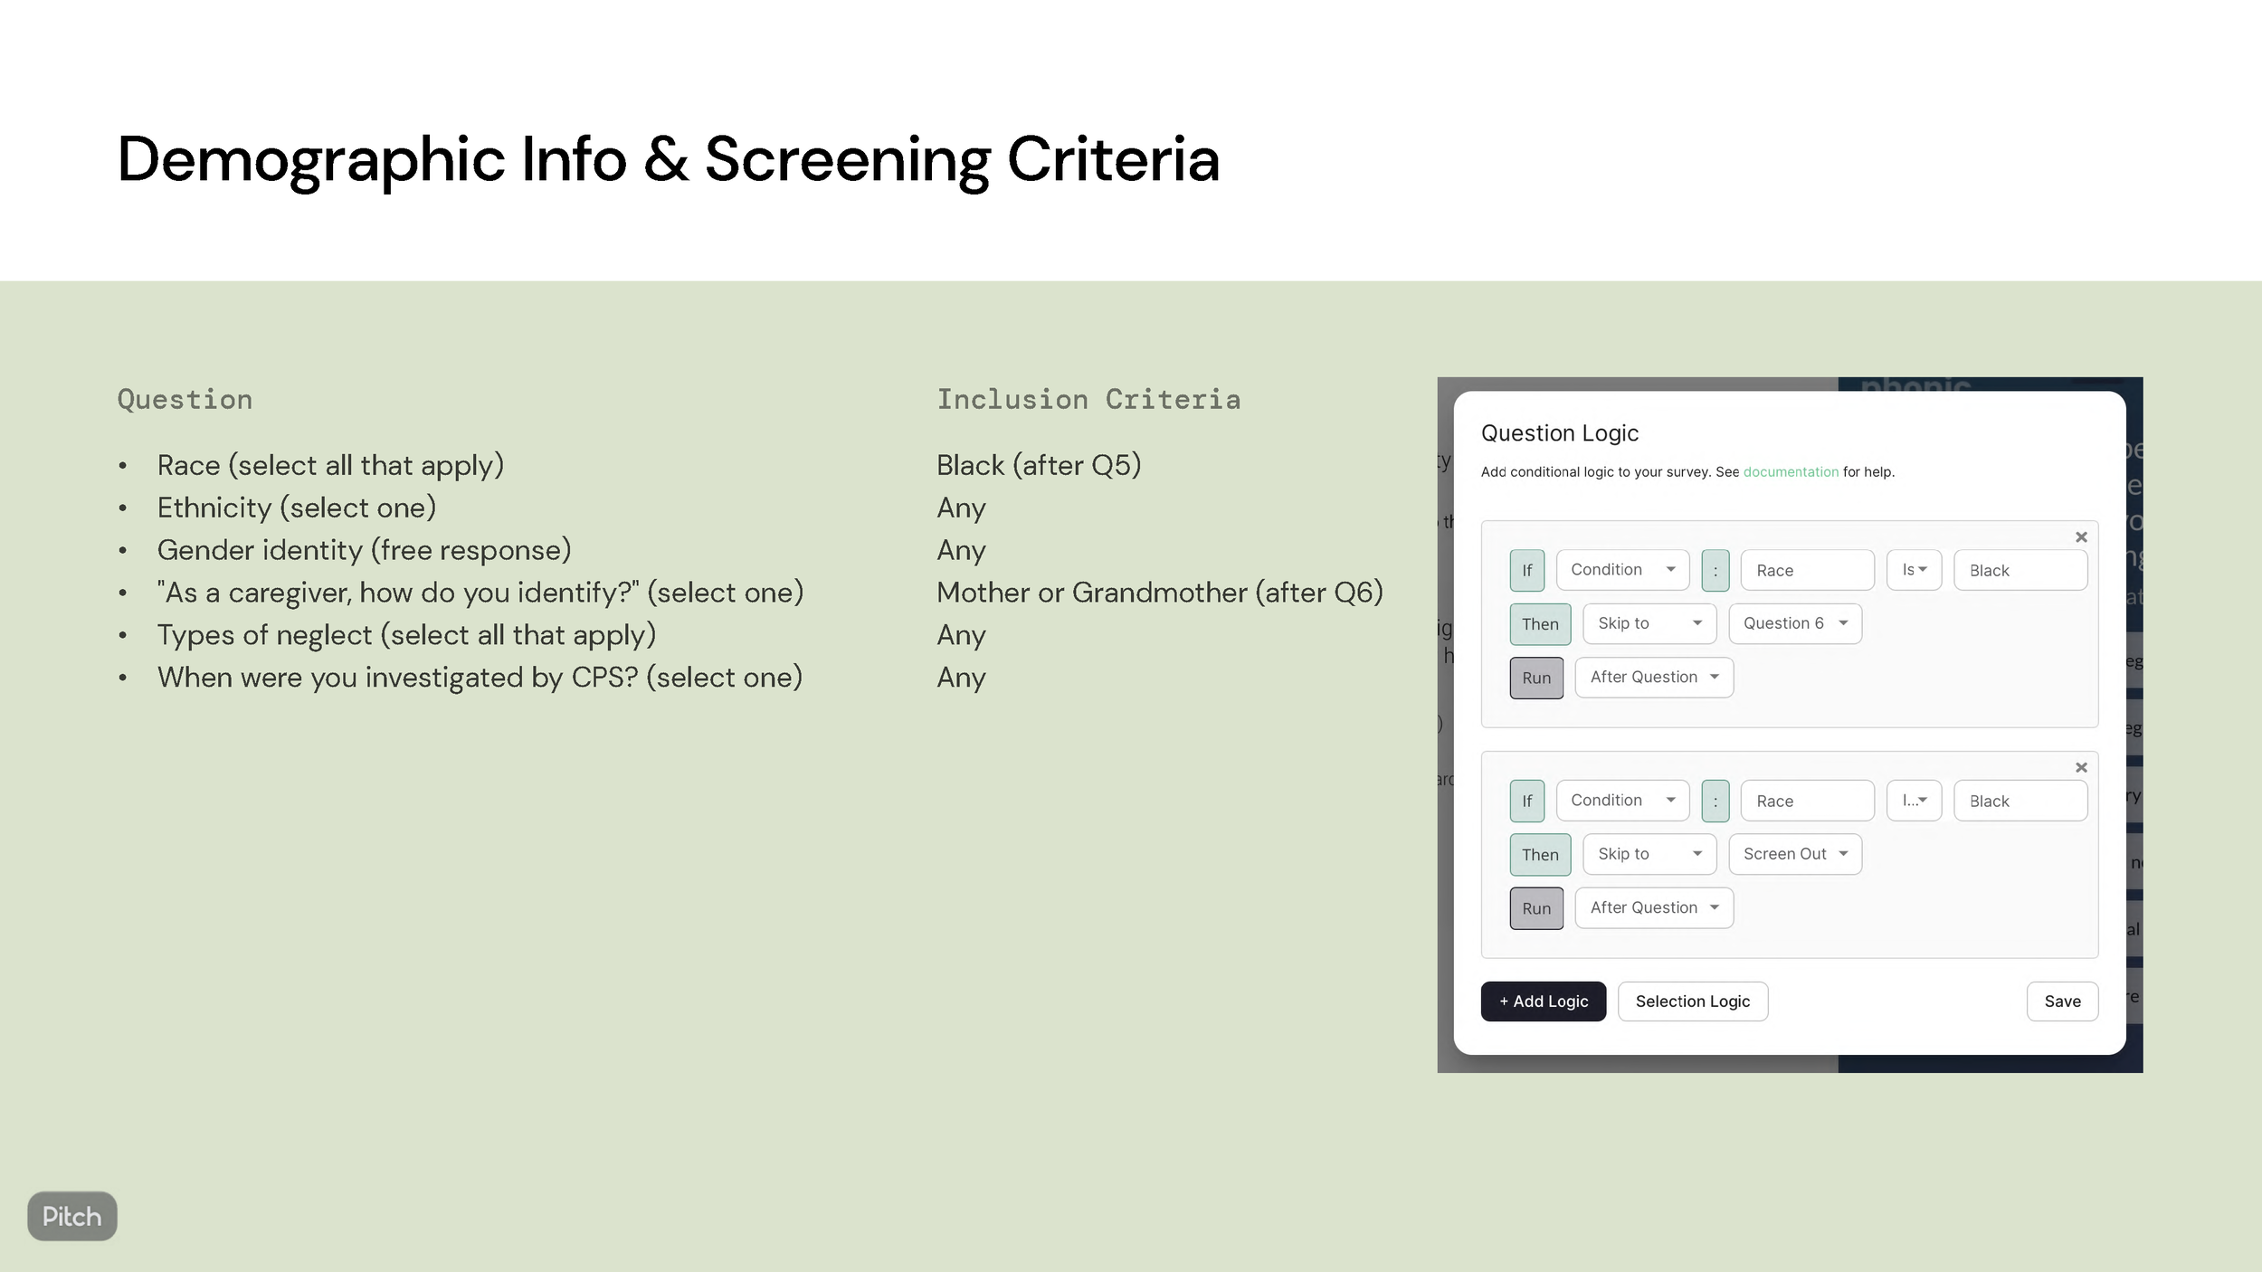The image size is (2262, 1272).
Task: Click the first rule's If label
Action: [x=1526, y=570]
